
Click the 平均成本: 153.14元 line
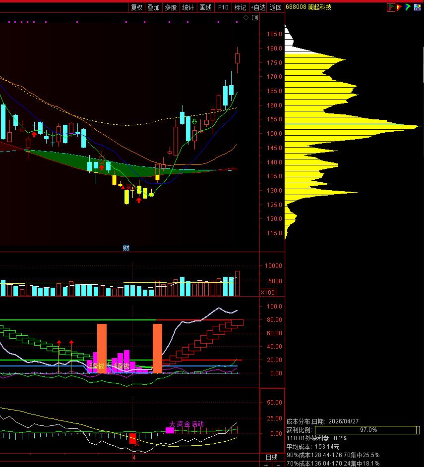[313, 447]
